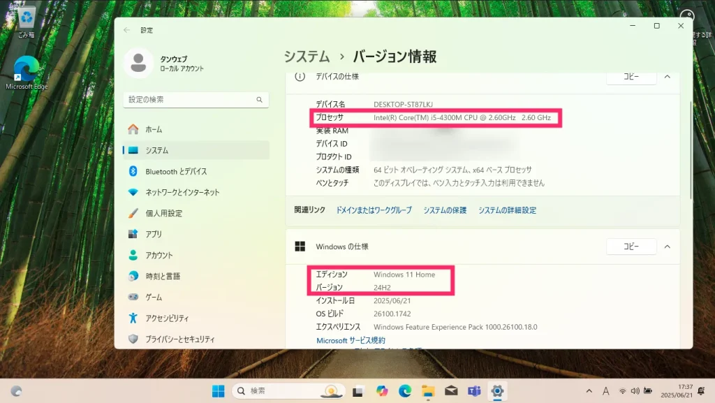
Task: Click the Settings gear on the taskbar
Action: [x=497, y=391]
